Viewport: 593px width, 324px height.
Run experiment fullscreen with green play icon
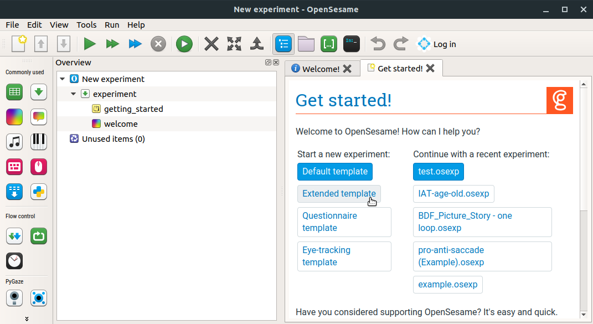point(90,44)
